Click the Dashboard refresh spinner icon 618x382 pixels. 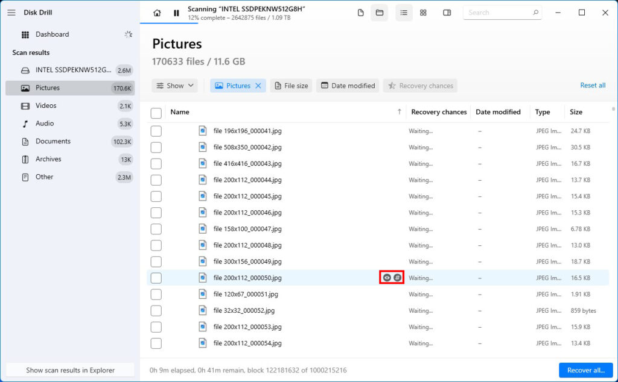tap(128, 34)
